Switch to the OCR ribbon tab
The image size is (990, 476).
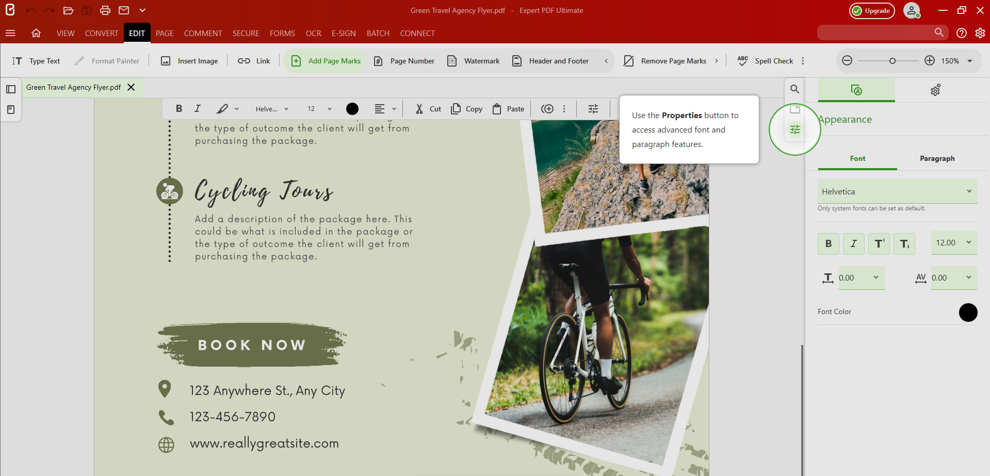313,33
